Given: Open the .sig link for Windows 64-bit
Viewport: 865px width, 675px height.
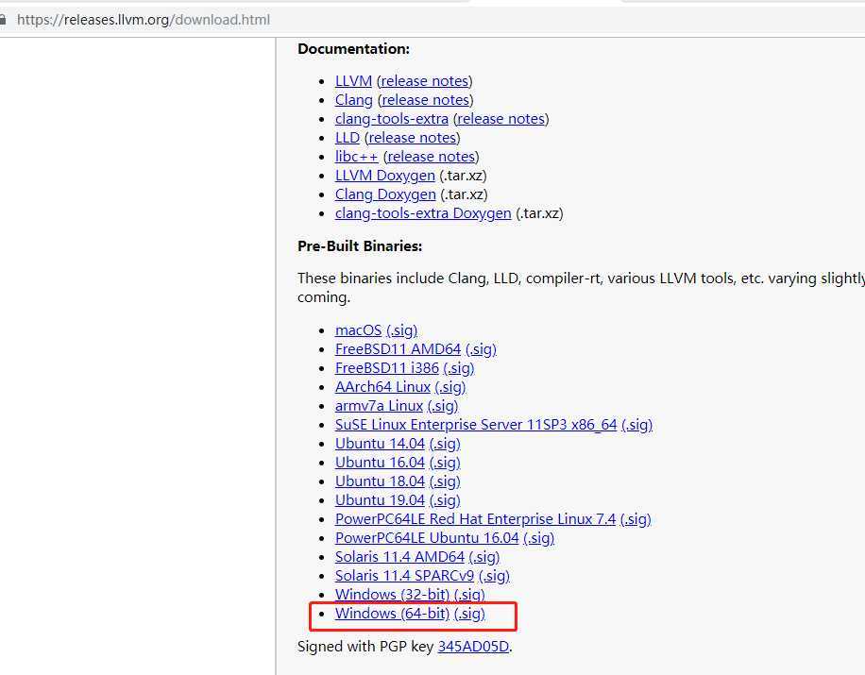Looking at the screenshot, I should click(x=470, y=614).
